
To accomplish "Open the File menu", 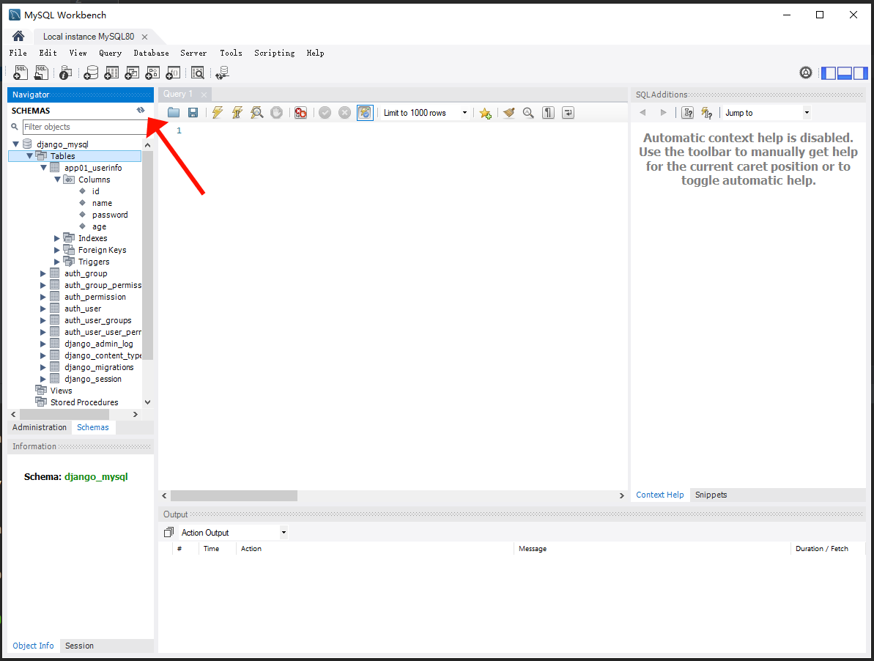I will tap(18, 53).
